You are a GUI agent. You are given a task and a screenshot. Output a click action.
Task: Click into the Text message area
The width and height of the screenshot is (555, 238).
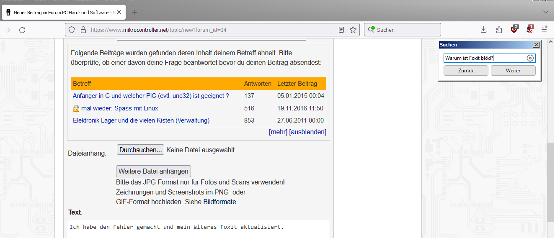pyautogui.click(x=199, y=230)
